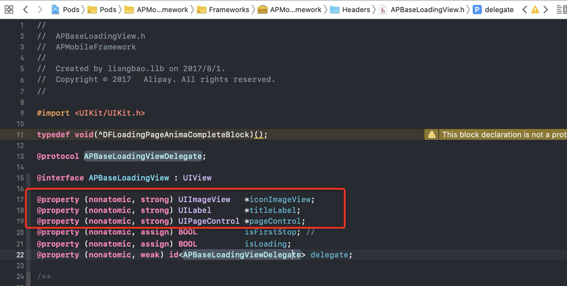Jump to previous issue arrow
This screenshot has width=567, height=286.
(x=524, y=9)
